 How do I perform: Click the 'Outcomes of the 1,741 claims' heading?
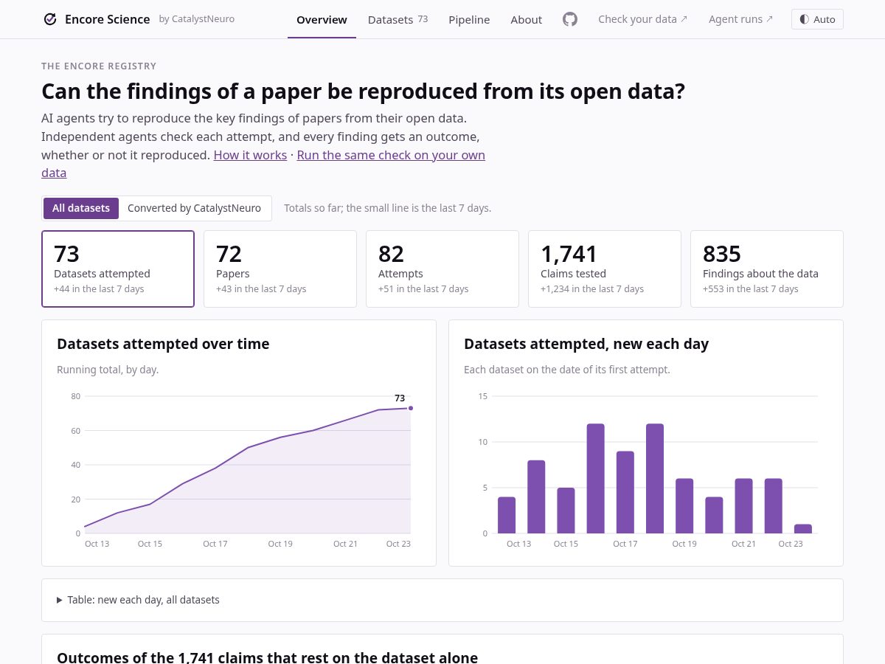(x=267, y=657)
